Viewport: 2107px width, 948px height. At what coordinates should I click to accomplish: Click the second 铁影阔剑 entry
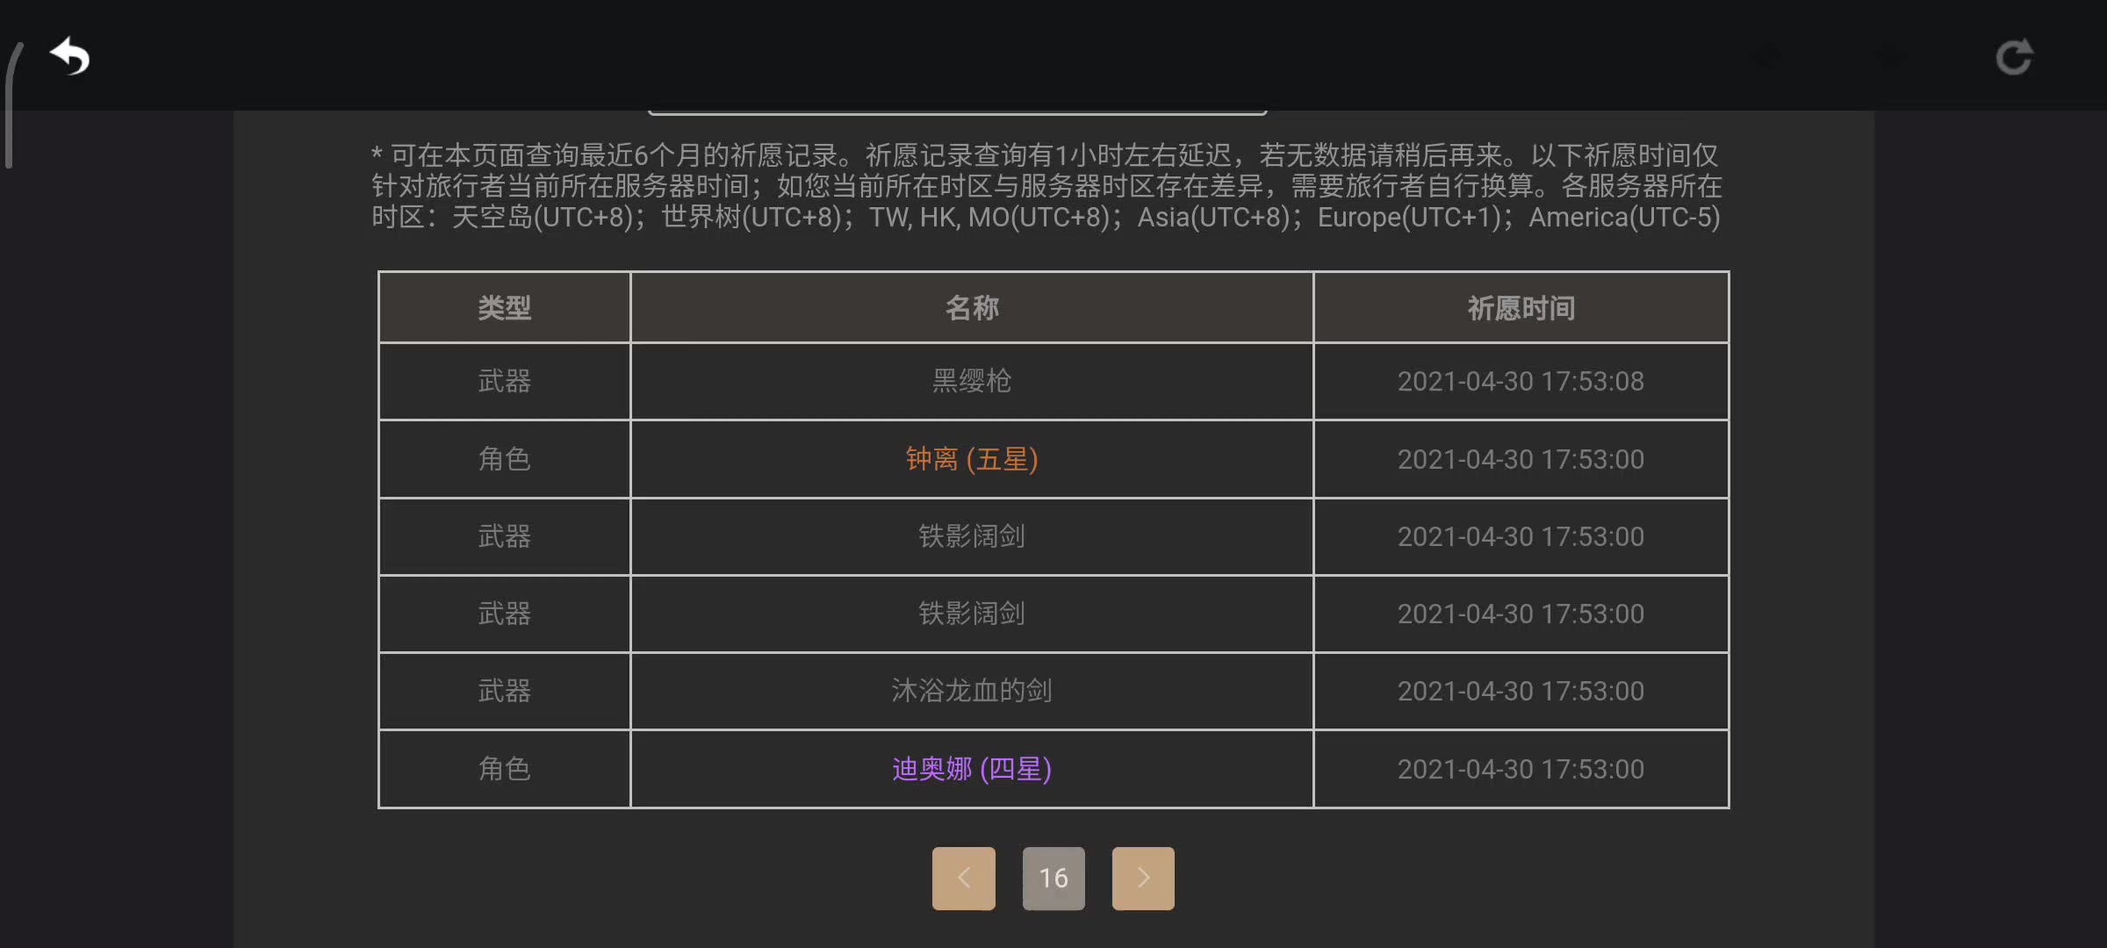coord(972,614)
